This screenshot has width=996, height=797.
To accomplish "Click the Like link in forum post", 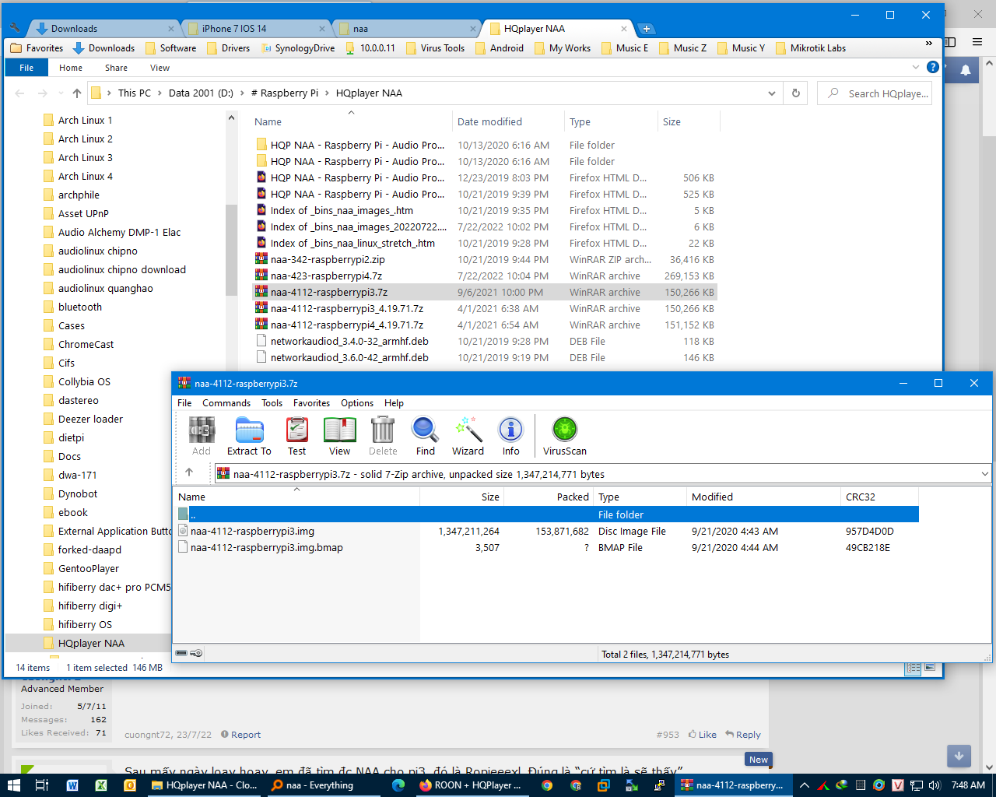I will pos(702,735).
